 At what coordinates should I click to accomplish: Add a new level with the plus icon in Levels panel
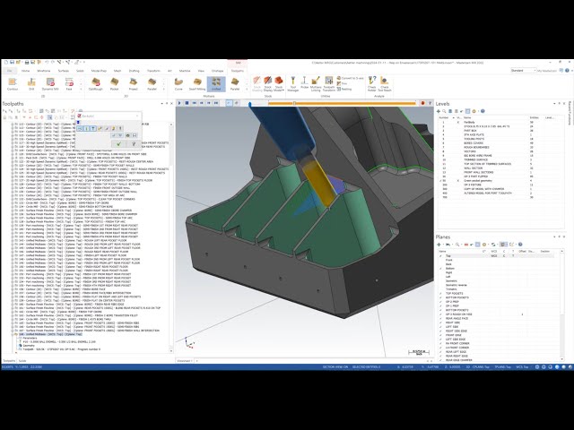click(439, 111)
